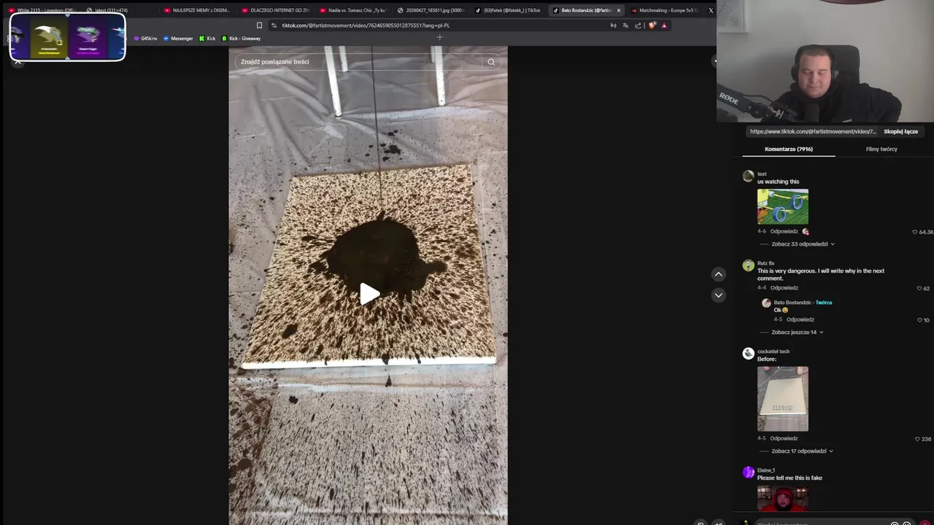Close the active Bato Bostandzic tab
934x525 pixels.
click(619, 10)
